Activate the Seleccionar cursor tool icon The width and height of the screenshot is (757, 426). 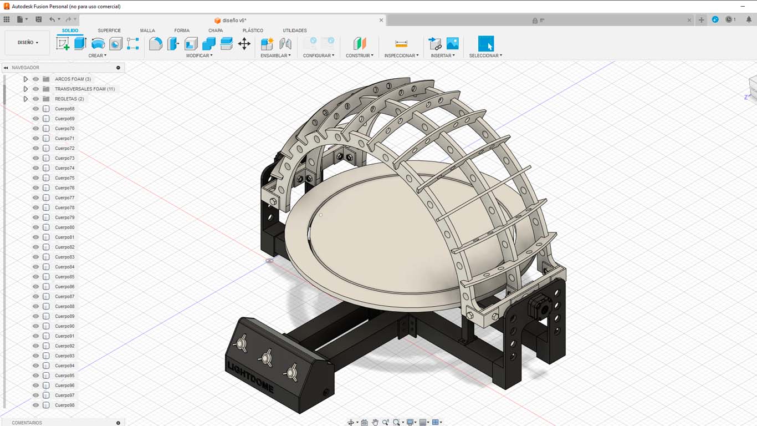coord(486,44)
